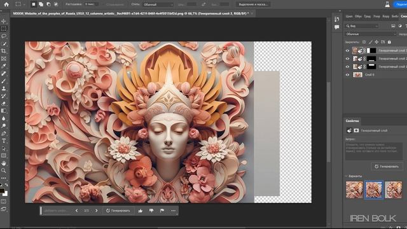
Task: Open the History panel icon
Action: 337,19
